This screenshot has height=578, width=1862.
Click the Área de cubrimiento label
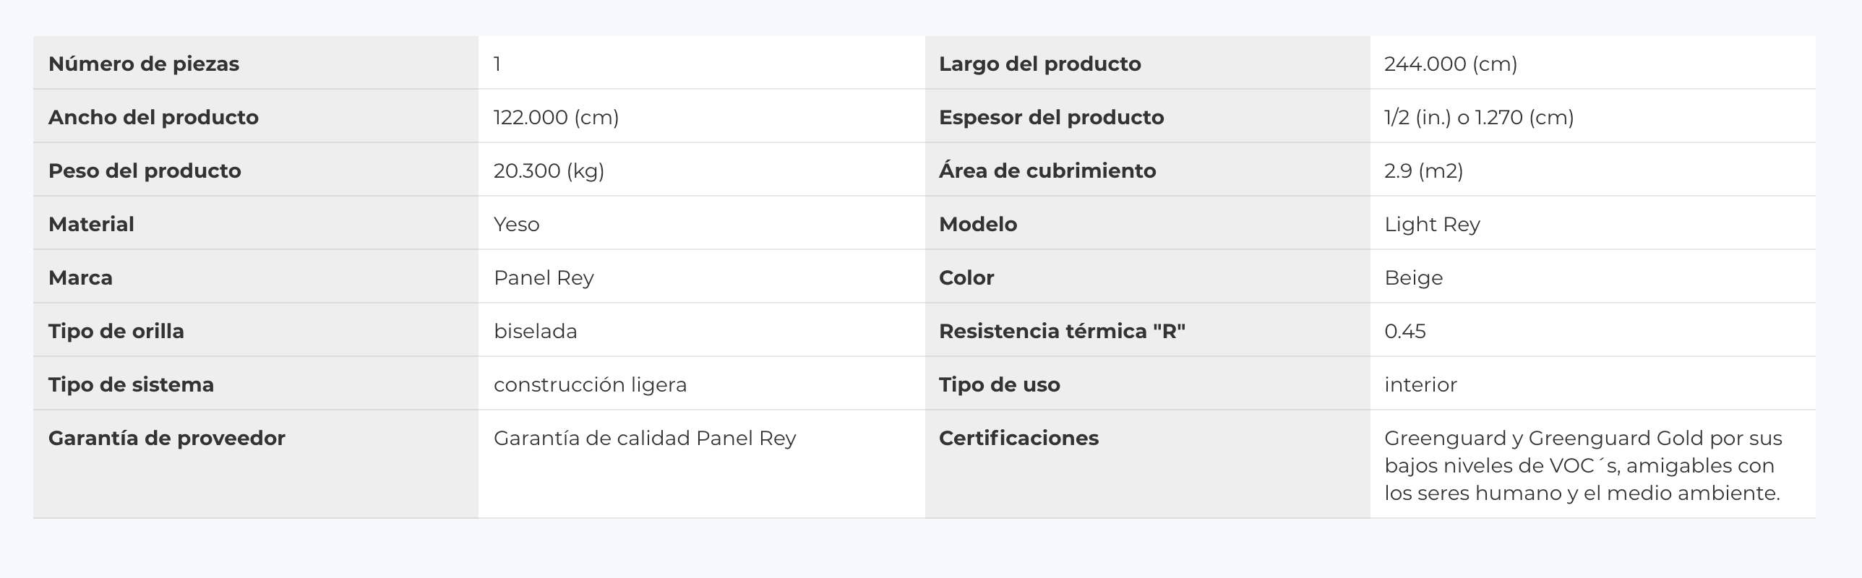tap(1047, 171)
